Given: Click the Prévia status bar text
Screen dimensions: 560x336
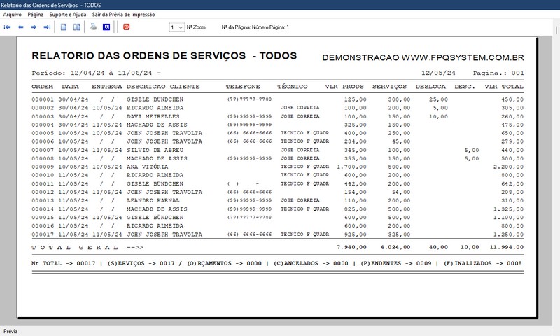Looking at the screenshot, I should (11, 331).
